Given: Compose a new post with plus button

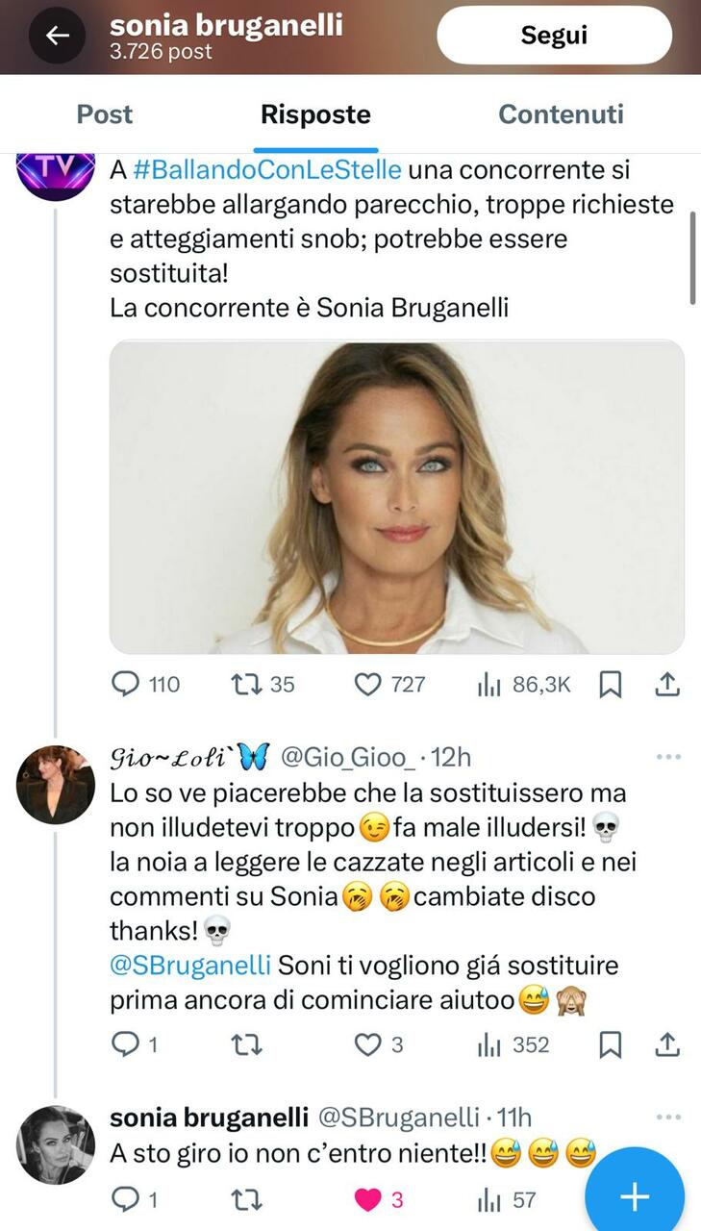Looking at the screenshot, I should [x=635, y=1196].
